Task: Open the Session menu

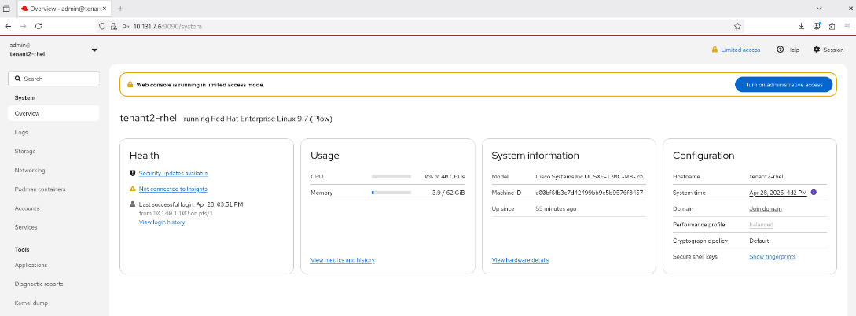Action: pyautogui.click(x=828, y=50)
